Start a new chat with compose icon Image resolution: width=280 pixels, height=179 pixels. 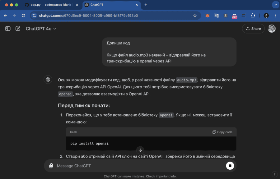(18, 29)
